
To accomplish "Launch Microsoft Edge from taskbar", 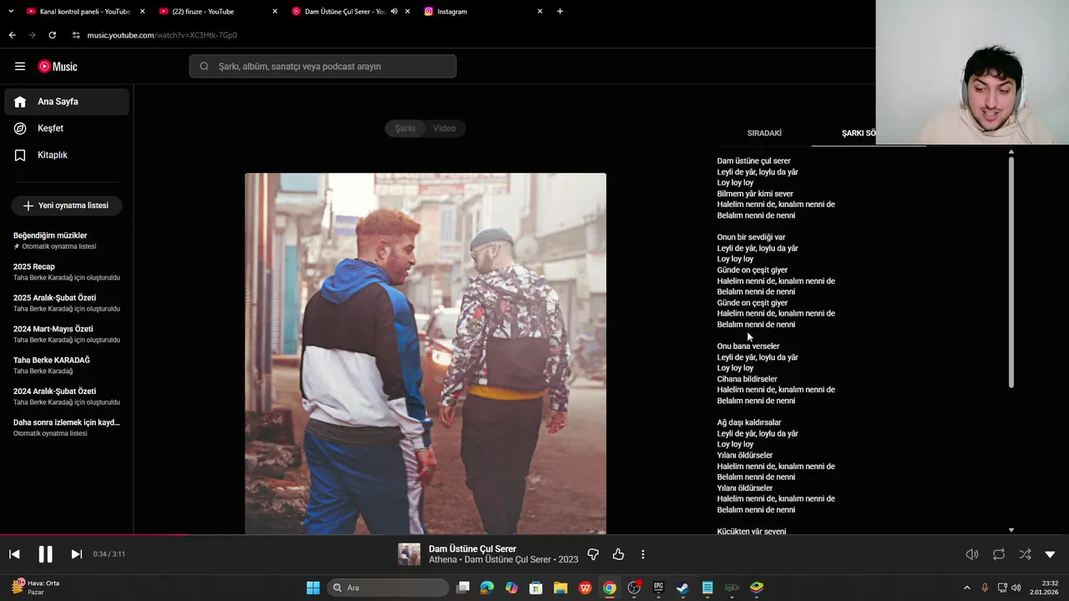I will coord(487,588).
